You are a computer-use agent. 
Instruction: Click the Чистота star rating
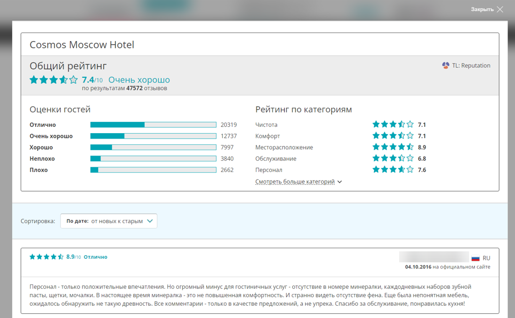pos(393,125)
